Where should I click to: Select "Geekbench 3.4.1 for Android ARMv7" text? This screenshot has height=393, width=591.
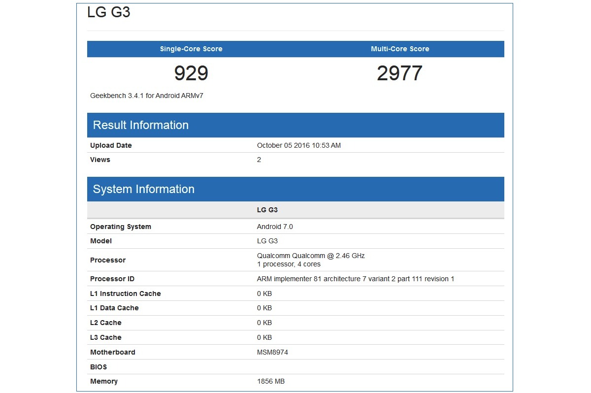[x=147, y=96]
